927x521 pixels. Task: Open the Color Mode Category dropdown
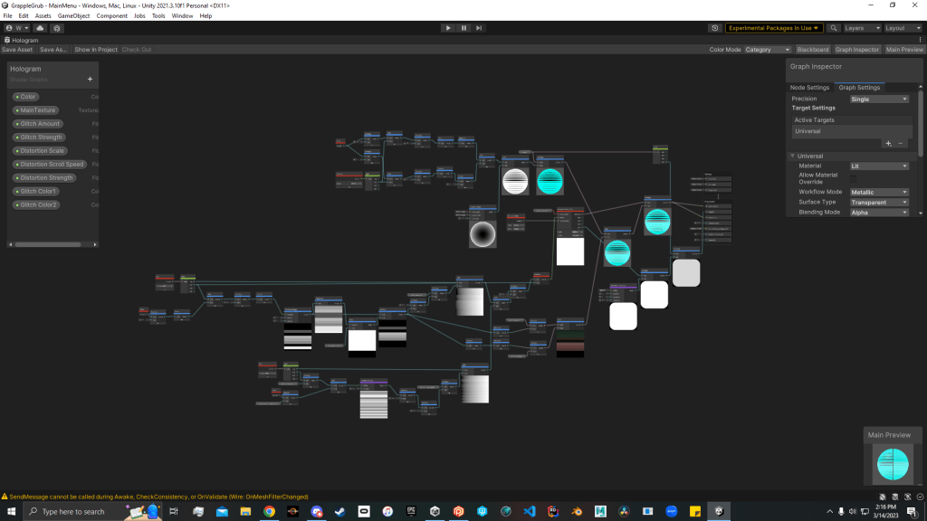767,50
